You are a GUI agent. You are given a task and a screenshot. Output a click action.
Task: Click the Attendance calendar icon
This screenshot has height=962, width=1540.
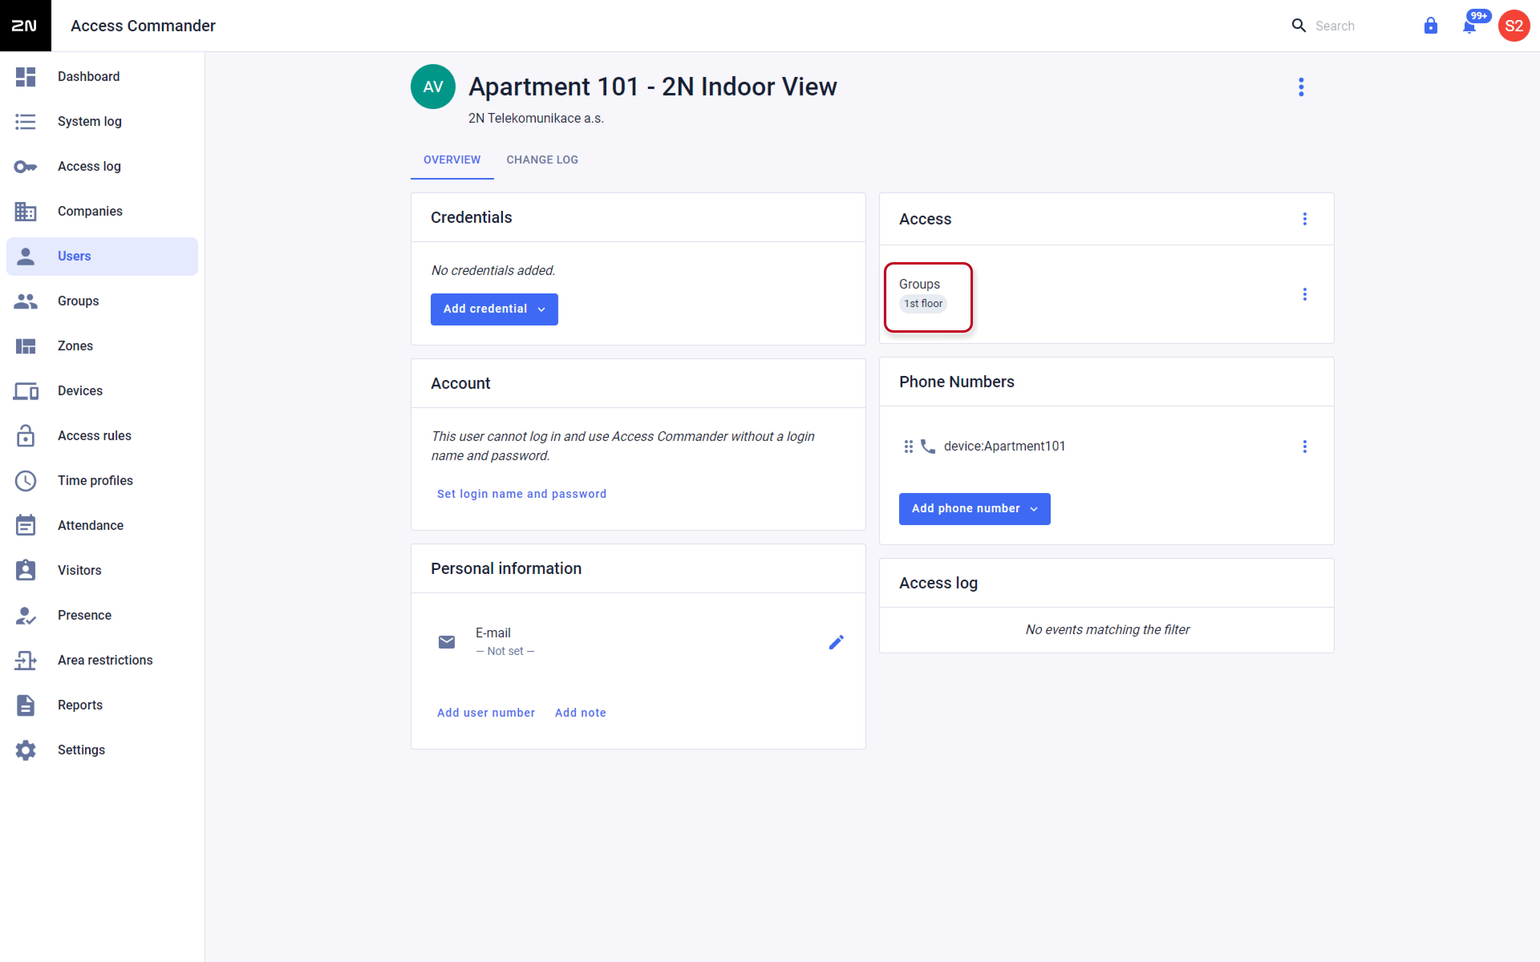(25, 525)
